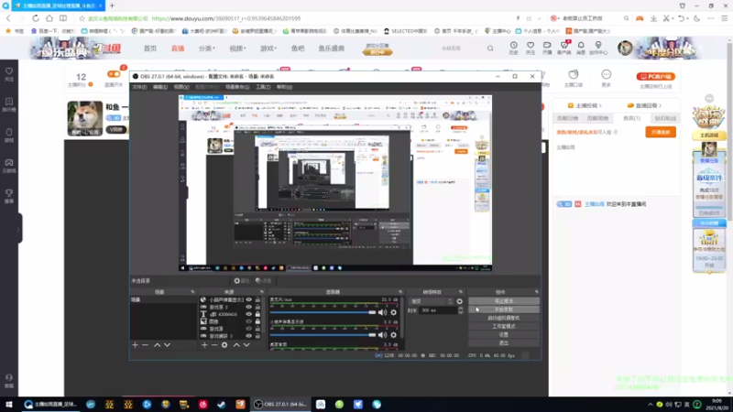
Task: Open the File (文件) menu in OBS
Action: [x=139, y=87]
